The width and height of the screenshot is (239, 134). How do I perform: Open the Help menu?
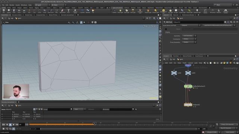pos(30,5)
